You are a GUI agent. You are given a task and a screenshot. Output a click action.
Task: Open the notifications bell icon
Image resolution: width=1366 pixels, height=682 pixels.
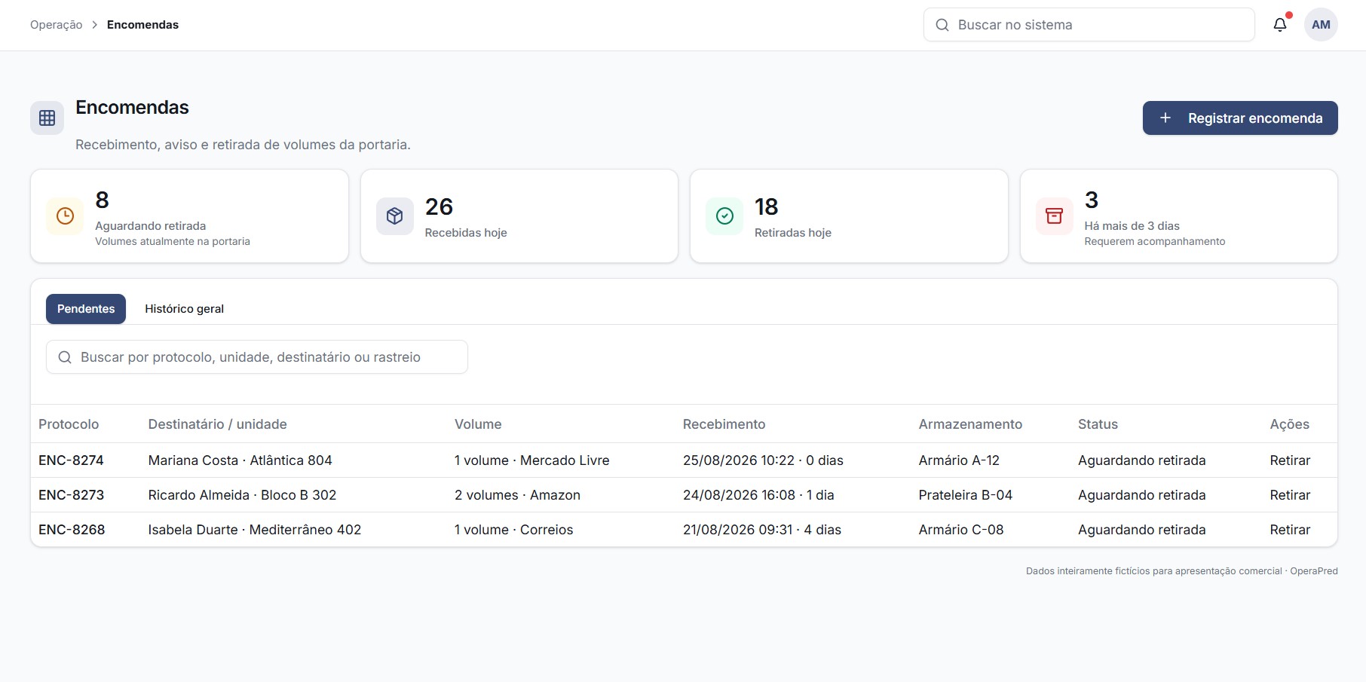tap(1280, 25)
